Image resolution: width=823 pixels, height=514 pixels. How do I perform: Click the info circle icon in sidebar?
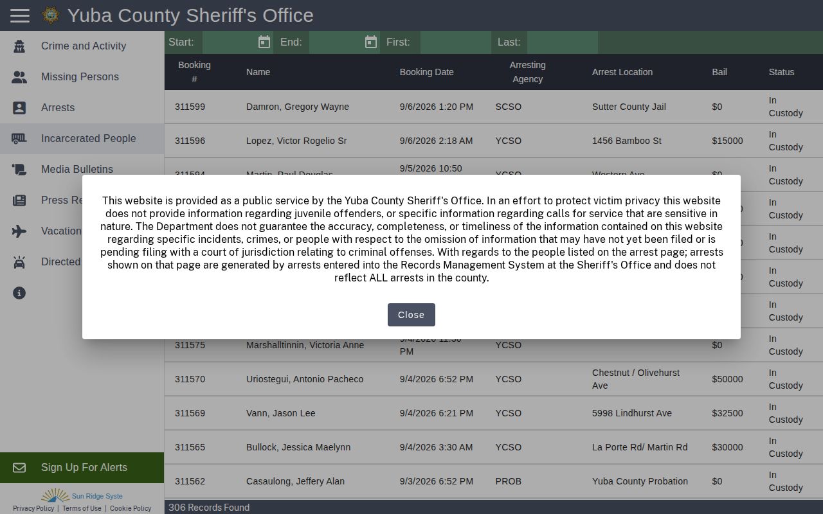click(19, 293)
